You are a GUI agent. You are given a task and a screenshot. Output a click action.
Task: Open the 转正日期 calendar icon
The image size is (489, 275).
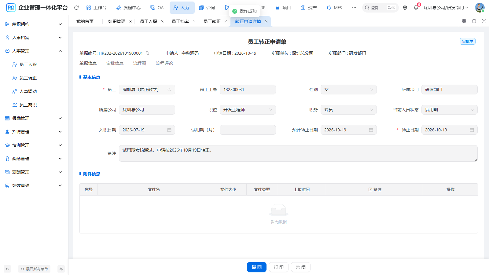pos(472,130)
